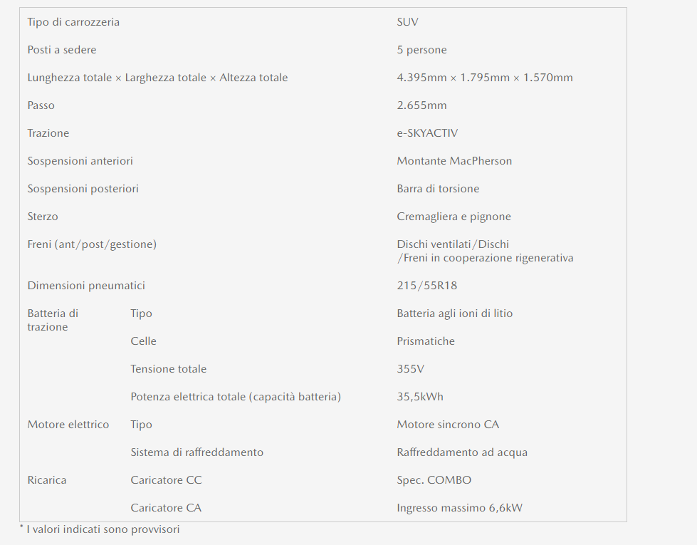Screen dimensions: 697x545
Task: Click the 'I valori indicati sono provvisori' footnote
Action: (103, 529)
